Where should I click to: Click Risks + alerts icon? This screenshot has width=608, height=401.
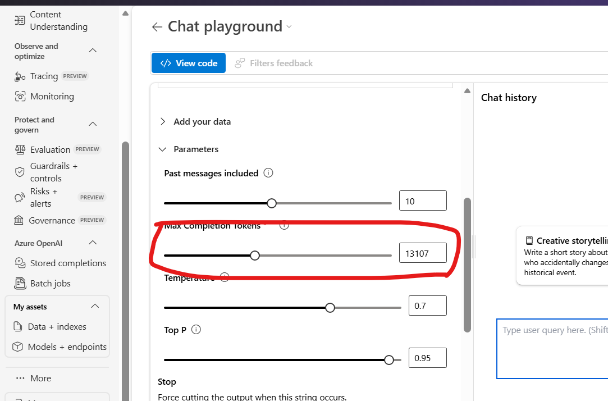pos(20,198)
